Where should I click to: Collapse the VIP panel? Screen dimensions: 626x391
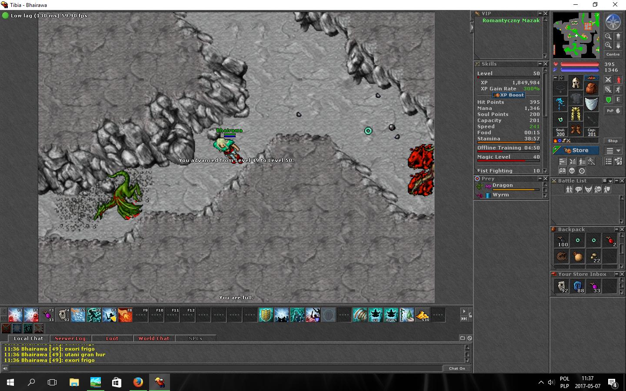[x=540, y=14]
